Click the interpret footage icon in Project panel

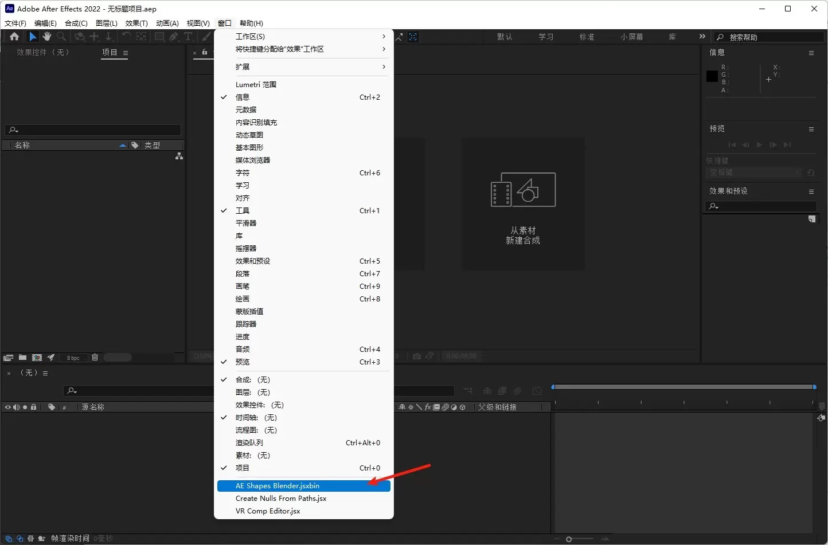8,358
